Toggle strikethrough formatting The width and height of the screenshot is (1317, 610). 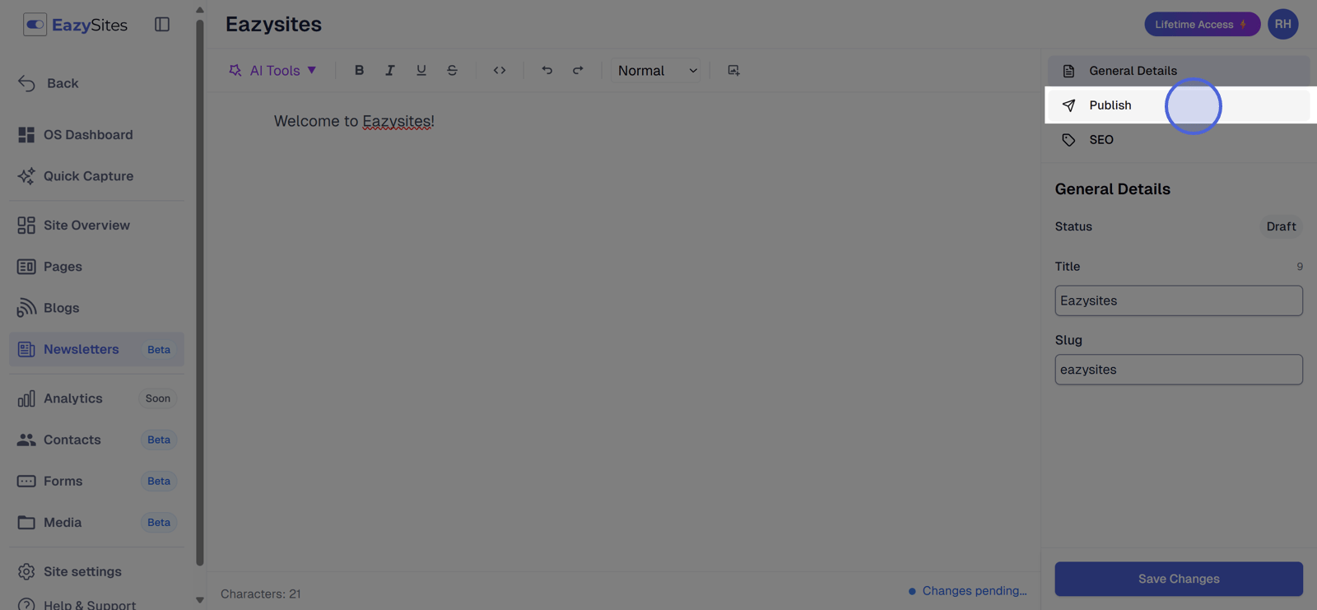452,71
